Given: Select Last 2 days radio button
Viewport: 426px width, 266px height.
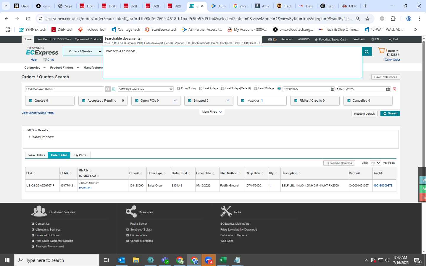Looking at the screenshot, I should [201, 88].
